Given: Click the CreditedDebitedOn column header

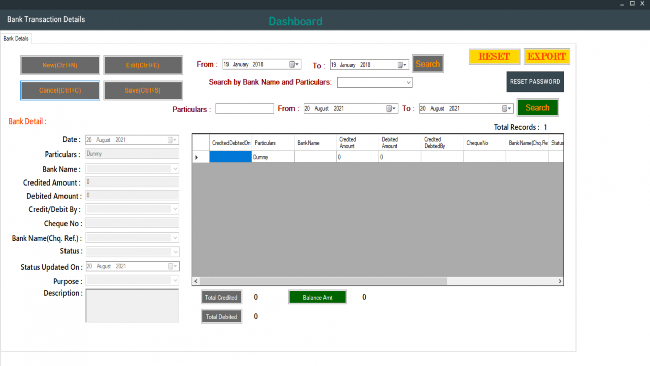Looking at the screenshot, I should (231, 143).
